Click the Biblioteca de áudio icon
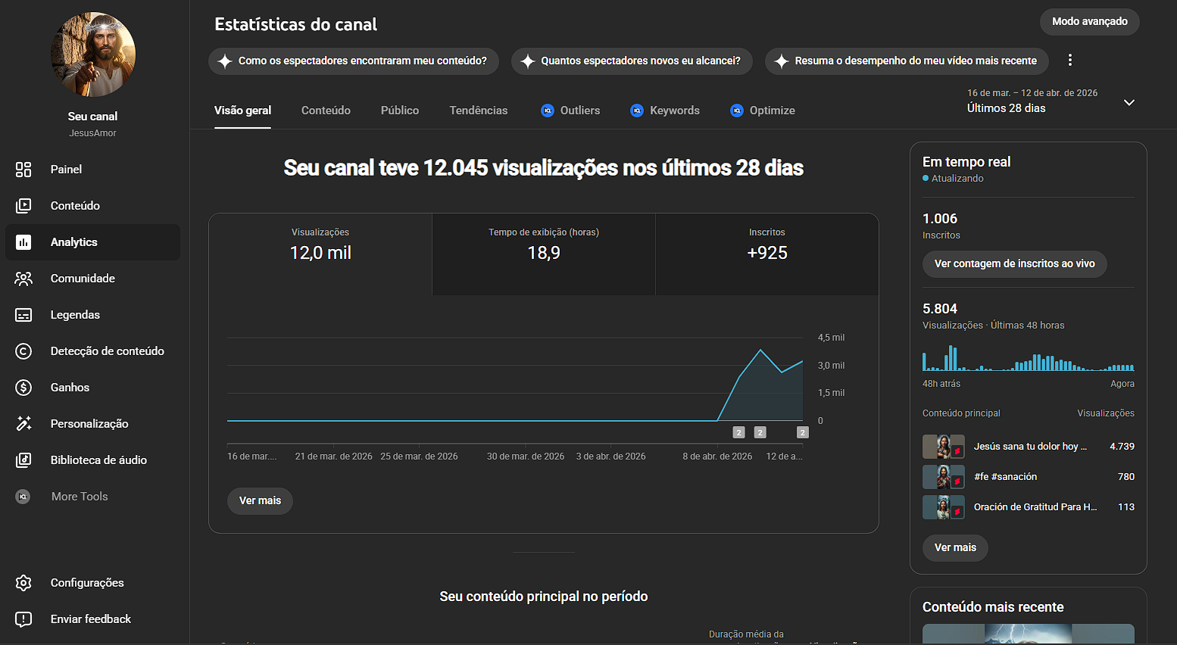This screenshot has height=645, width=1177. pos(23,460)
